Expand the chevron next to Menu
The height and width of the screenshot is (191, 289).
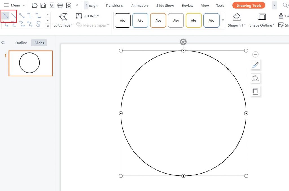[x=24, y=5]
